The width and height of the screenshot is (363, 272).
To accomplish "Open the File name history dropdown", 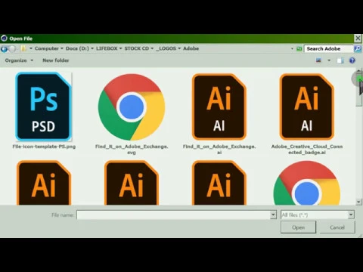I will tap(273, 215).
